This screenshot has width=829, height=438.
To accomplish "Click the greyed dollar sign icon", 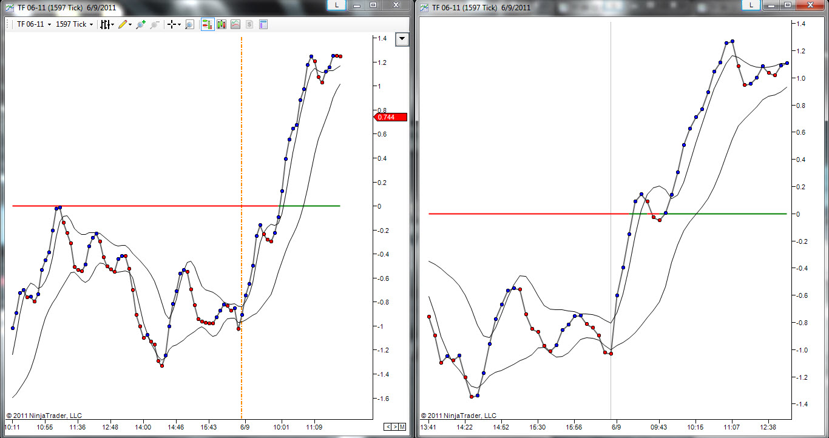I will (x=249, y=24).
